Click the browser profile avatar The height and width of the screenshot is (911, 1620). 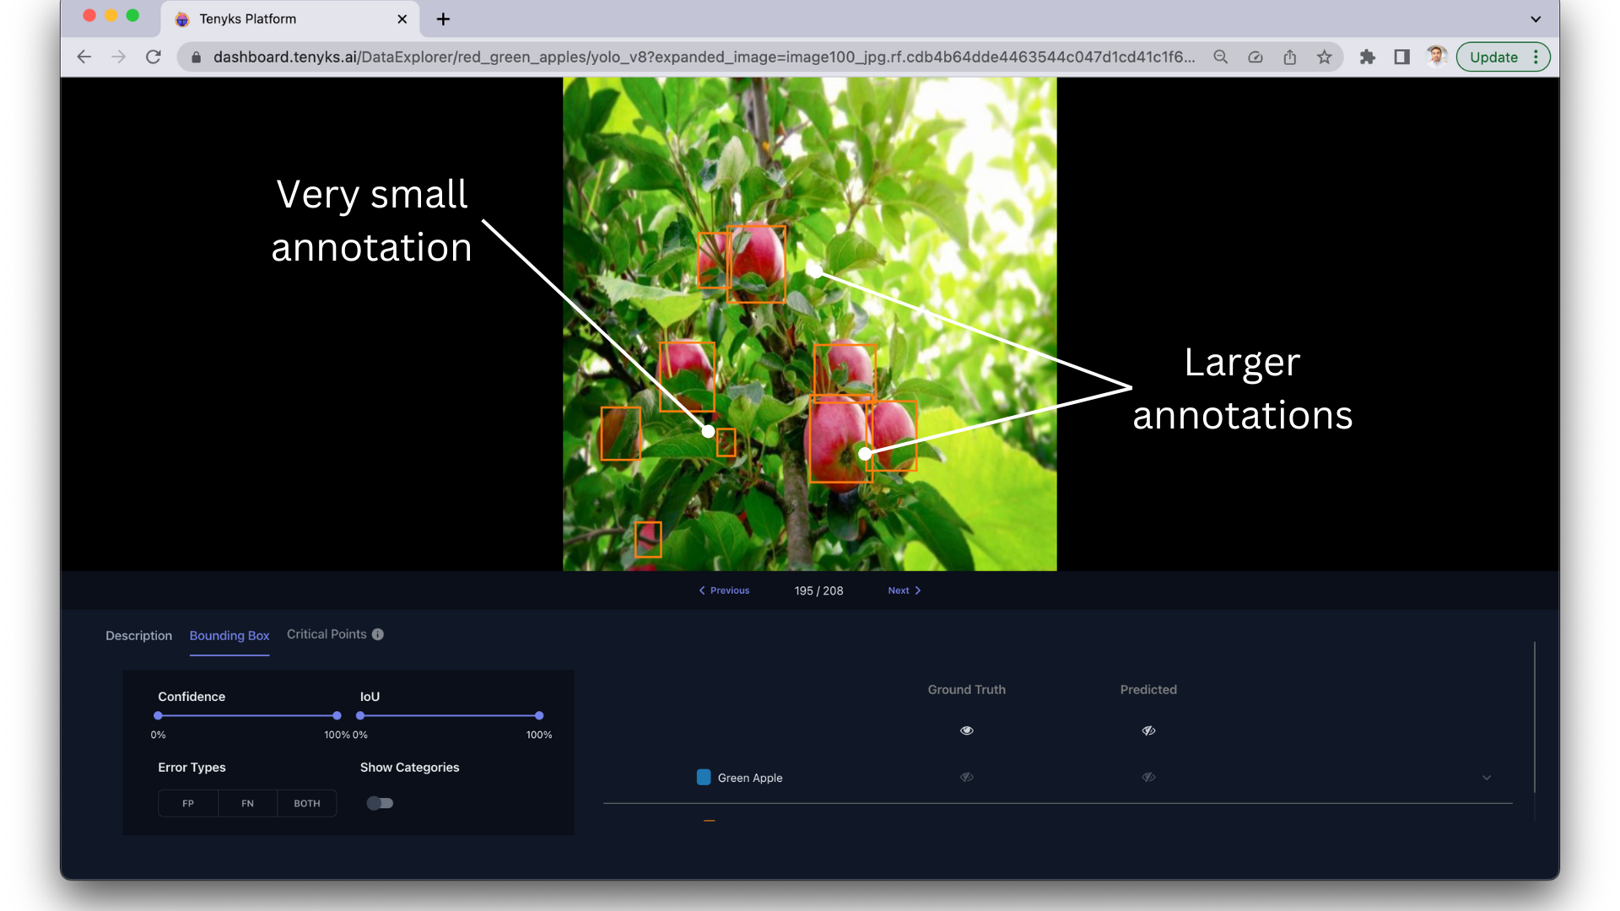pos(1436,56)
